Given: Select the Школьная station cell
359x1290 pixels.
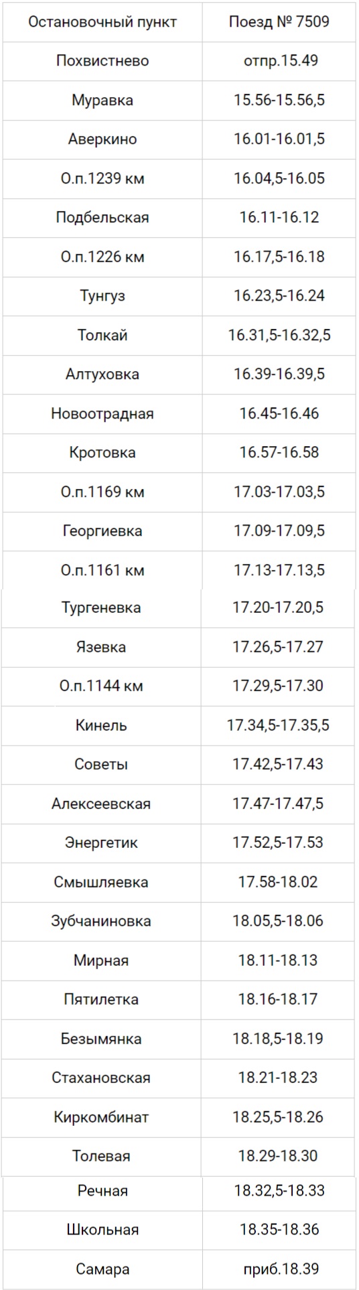Looking at the screenshot, I should [102, 1230].
